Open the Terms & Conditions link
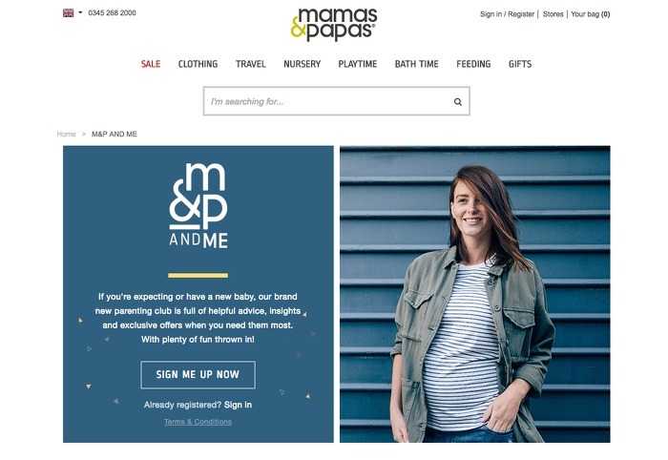The width and height of the screenshot is (668, 460). [198, 422]
